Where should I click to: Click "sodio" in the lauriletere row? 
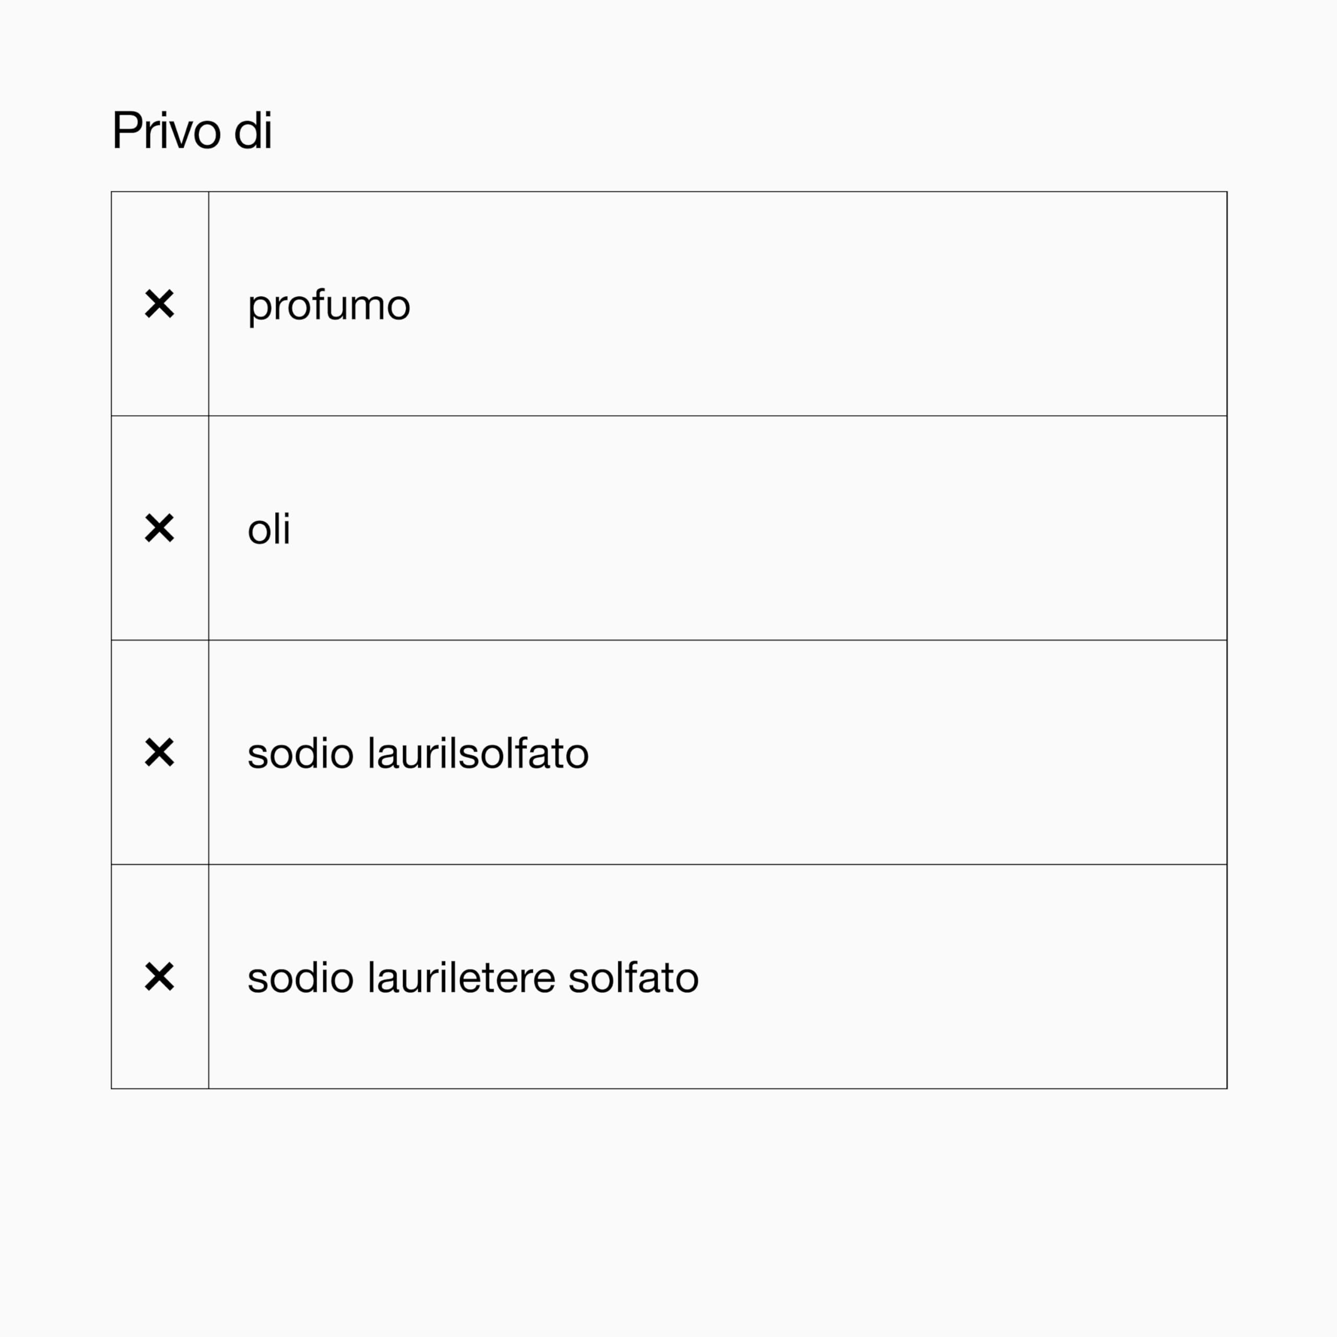[300, 977]
